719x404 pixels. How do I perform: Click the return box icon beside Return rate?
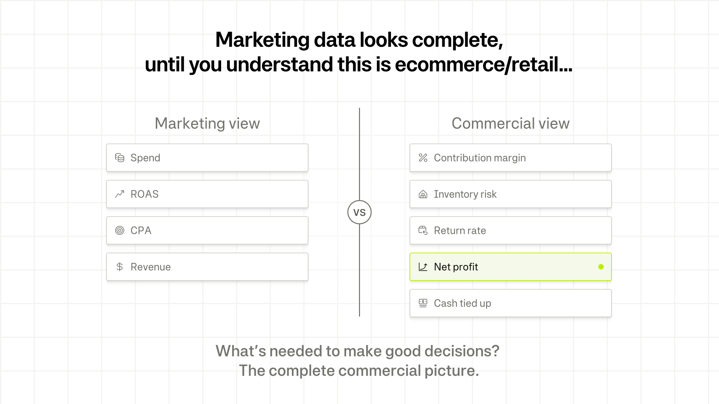pyautogui.click(x=423, y=231)
